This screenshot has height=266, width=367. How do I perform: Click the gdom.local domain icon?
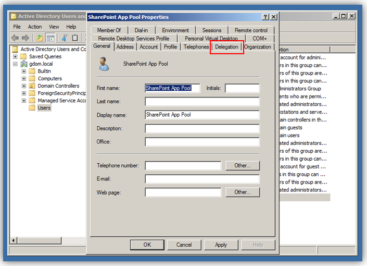pyautogui.click(x=23, y=64)
